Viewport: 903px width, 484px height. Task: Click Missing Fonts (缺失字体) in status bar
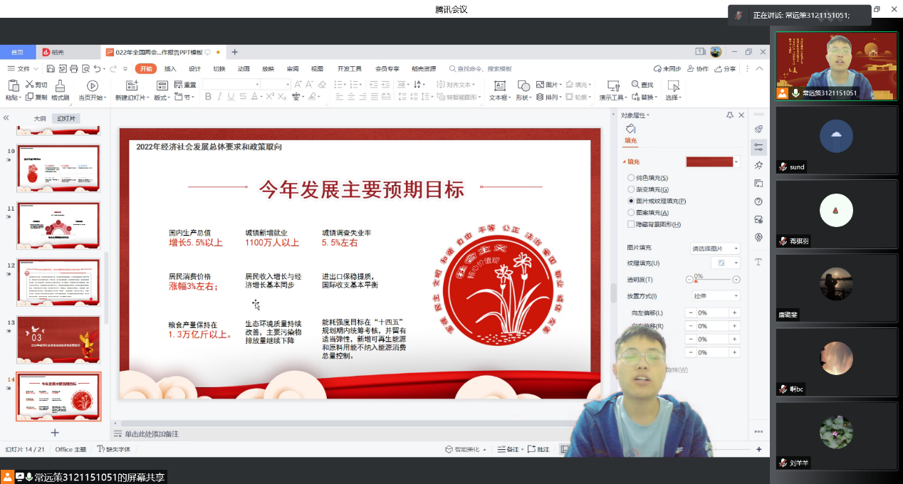point(113,449)
